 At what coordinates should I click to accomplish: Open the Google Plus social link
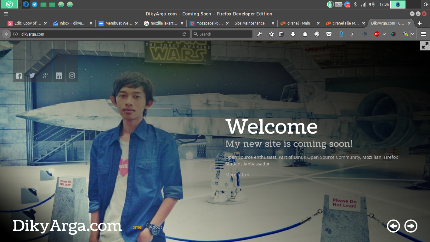(45, 76)
